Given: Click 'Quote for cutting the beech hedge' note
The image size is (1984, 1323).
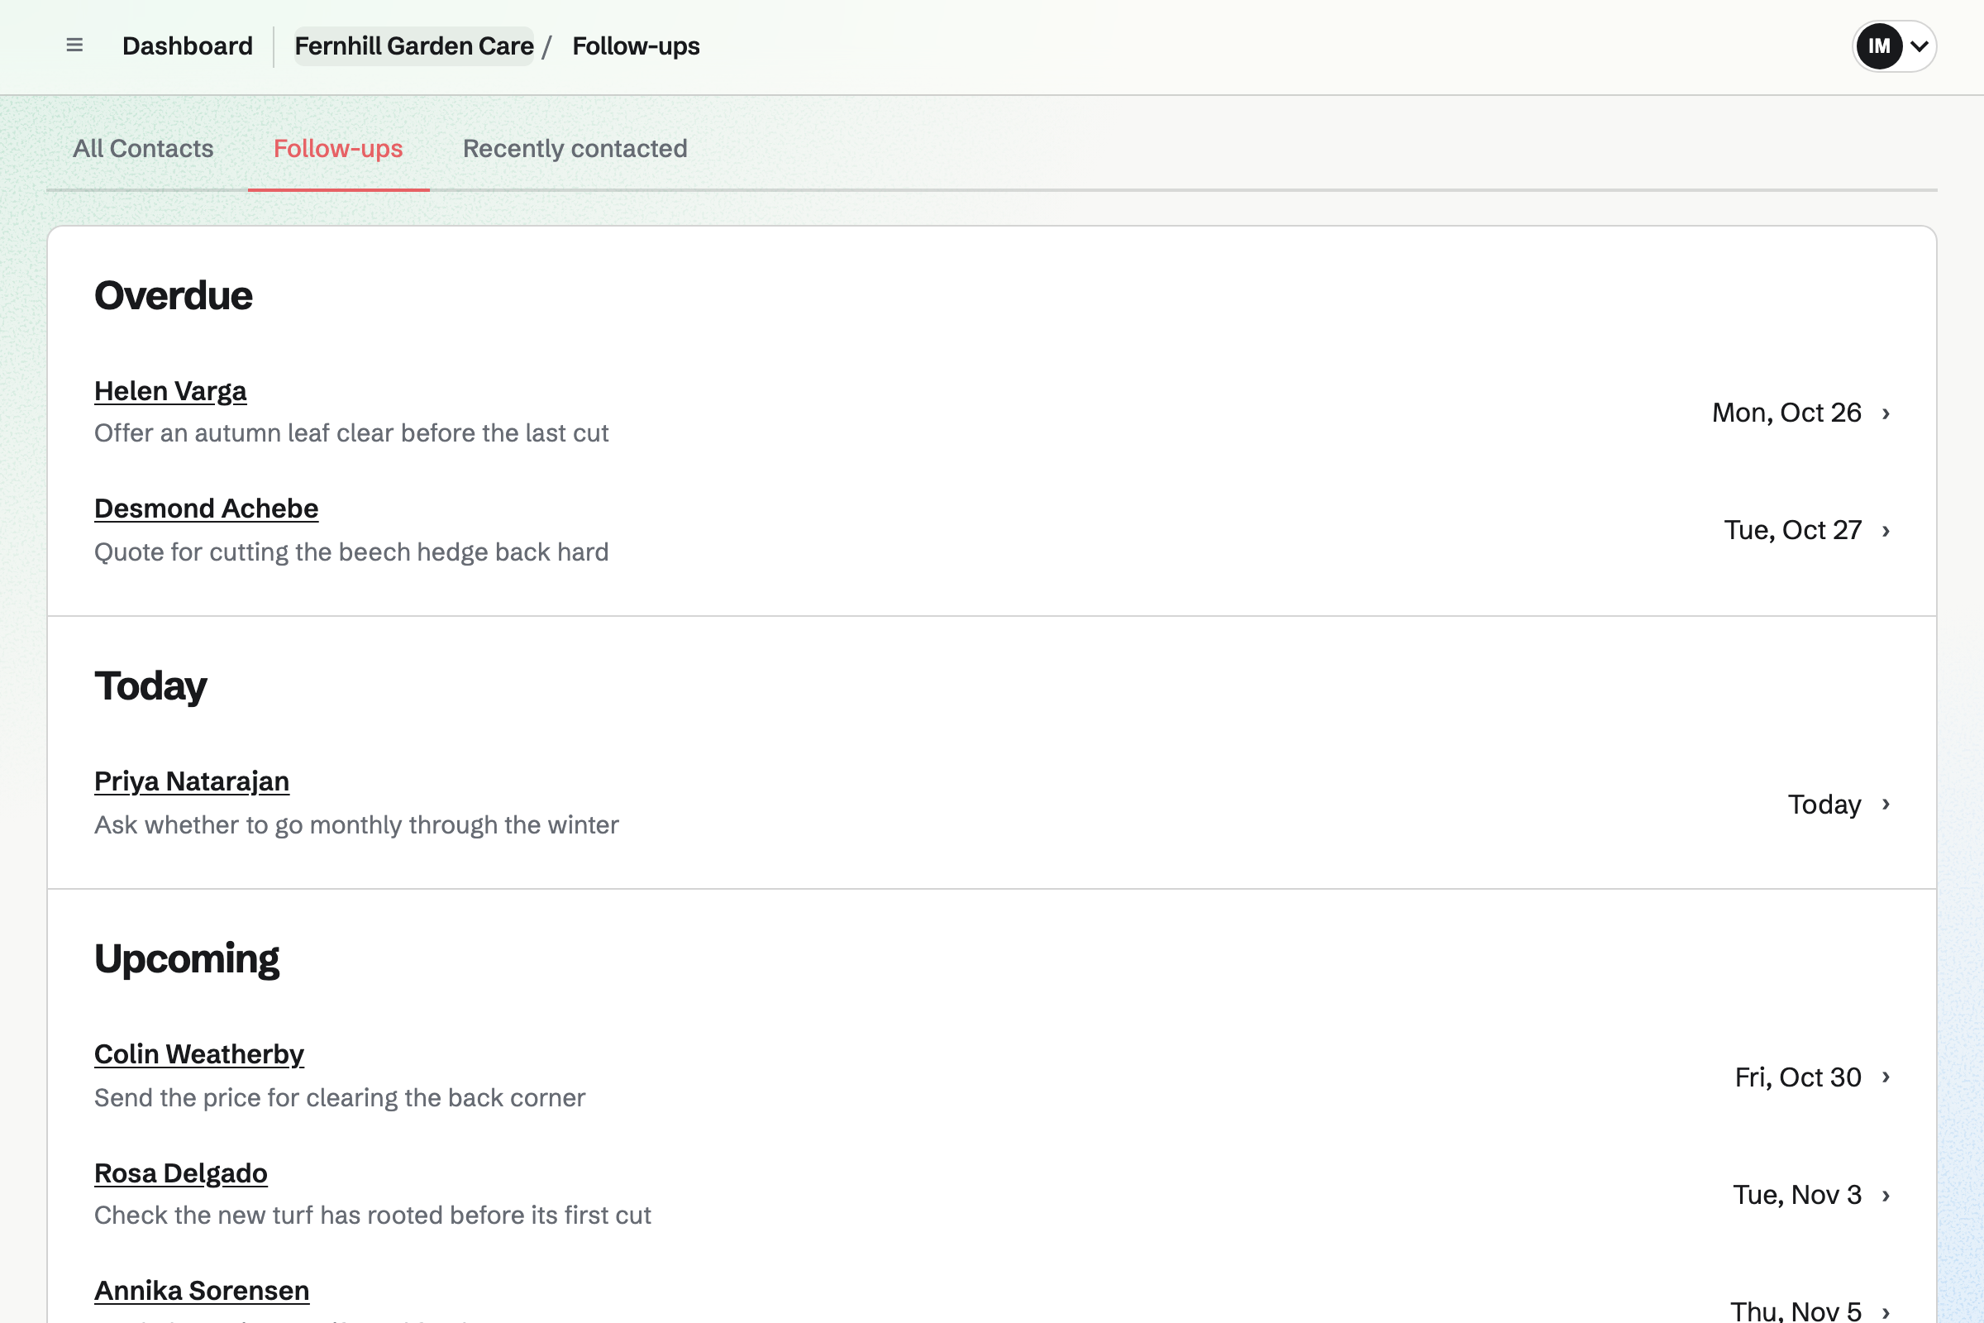Looking at the screenshot, I should coord(351,552).
